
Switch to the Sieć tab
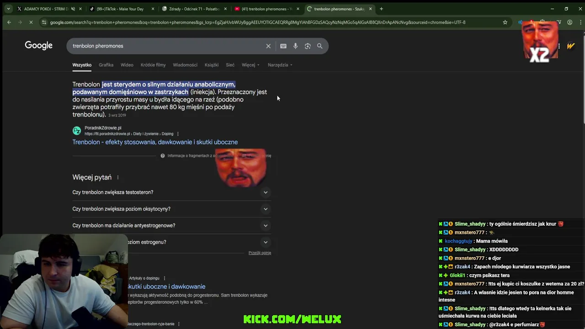[230, 65]
